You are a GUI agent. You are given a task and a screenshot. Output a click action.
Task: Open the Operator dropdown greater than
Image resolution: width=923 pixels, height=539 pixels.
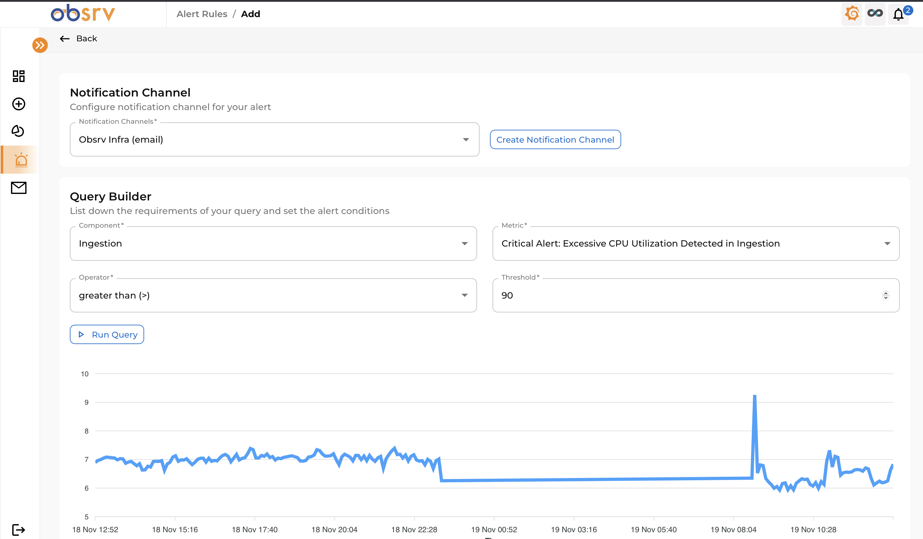click(x=464, y=295)
